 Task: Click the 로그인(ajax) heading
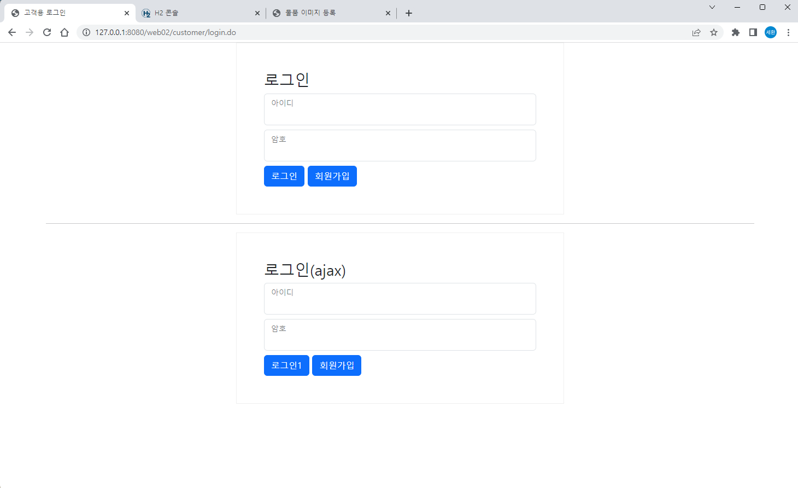(x=305, y=270)
